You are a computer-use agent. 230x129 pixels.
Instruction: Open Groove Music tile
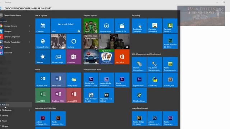[x=106, y=26]
